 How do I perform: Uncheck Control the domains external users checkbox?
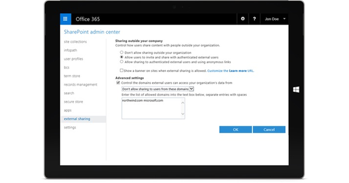coord(118,83)
